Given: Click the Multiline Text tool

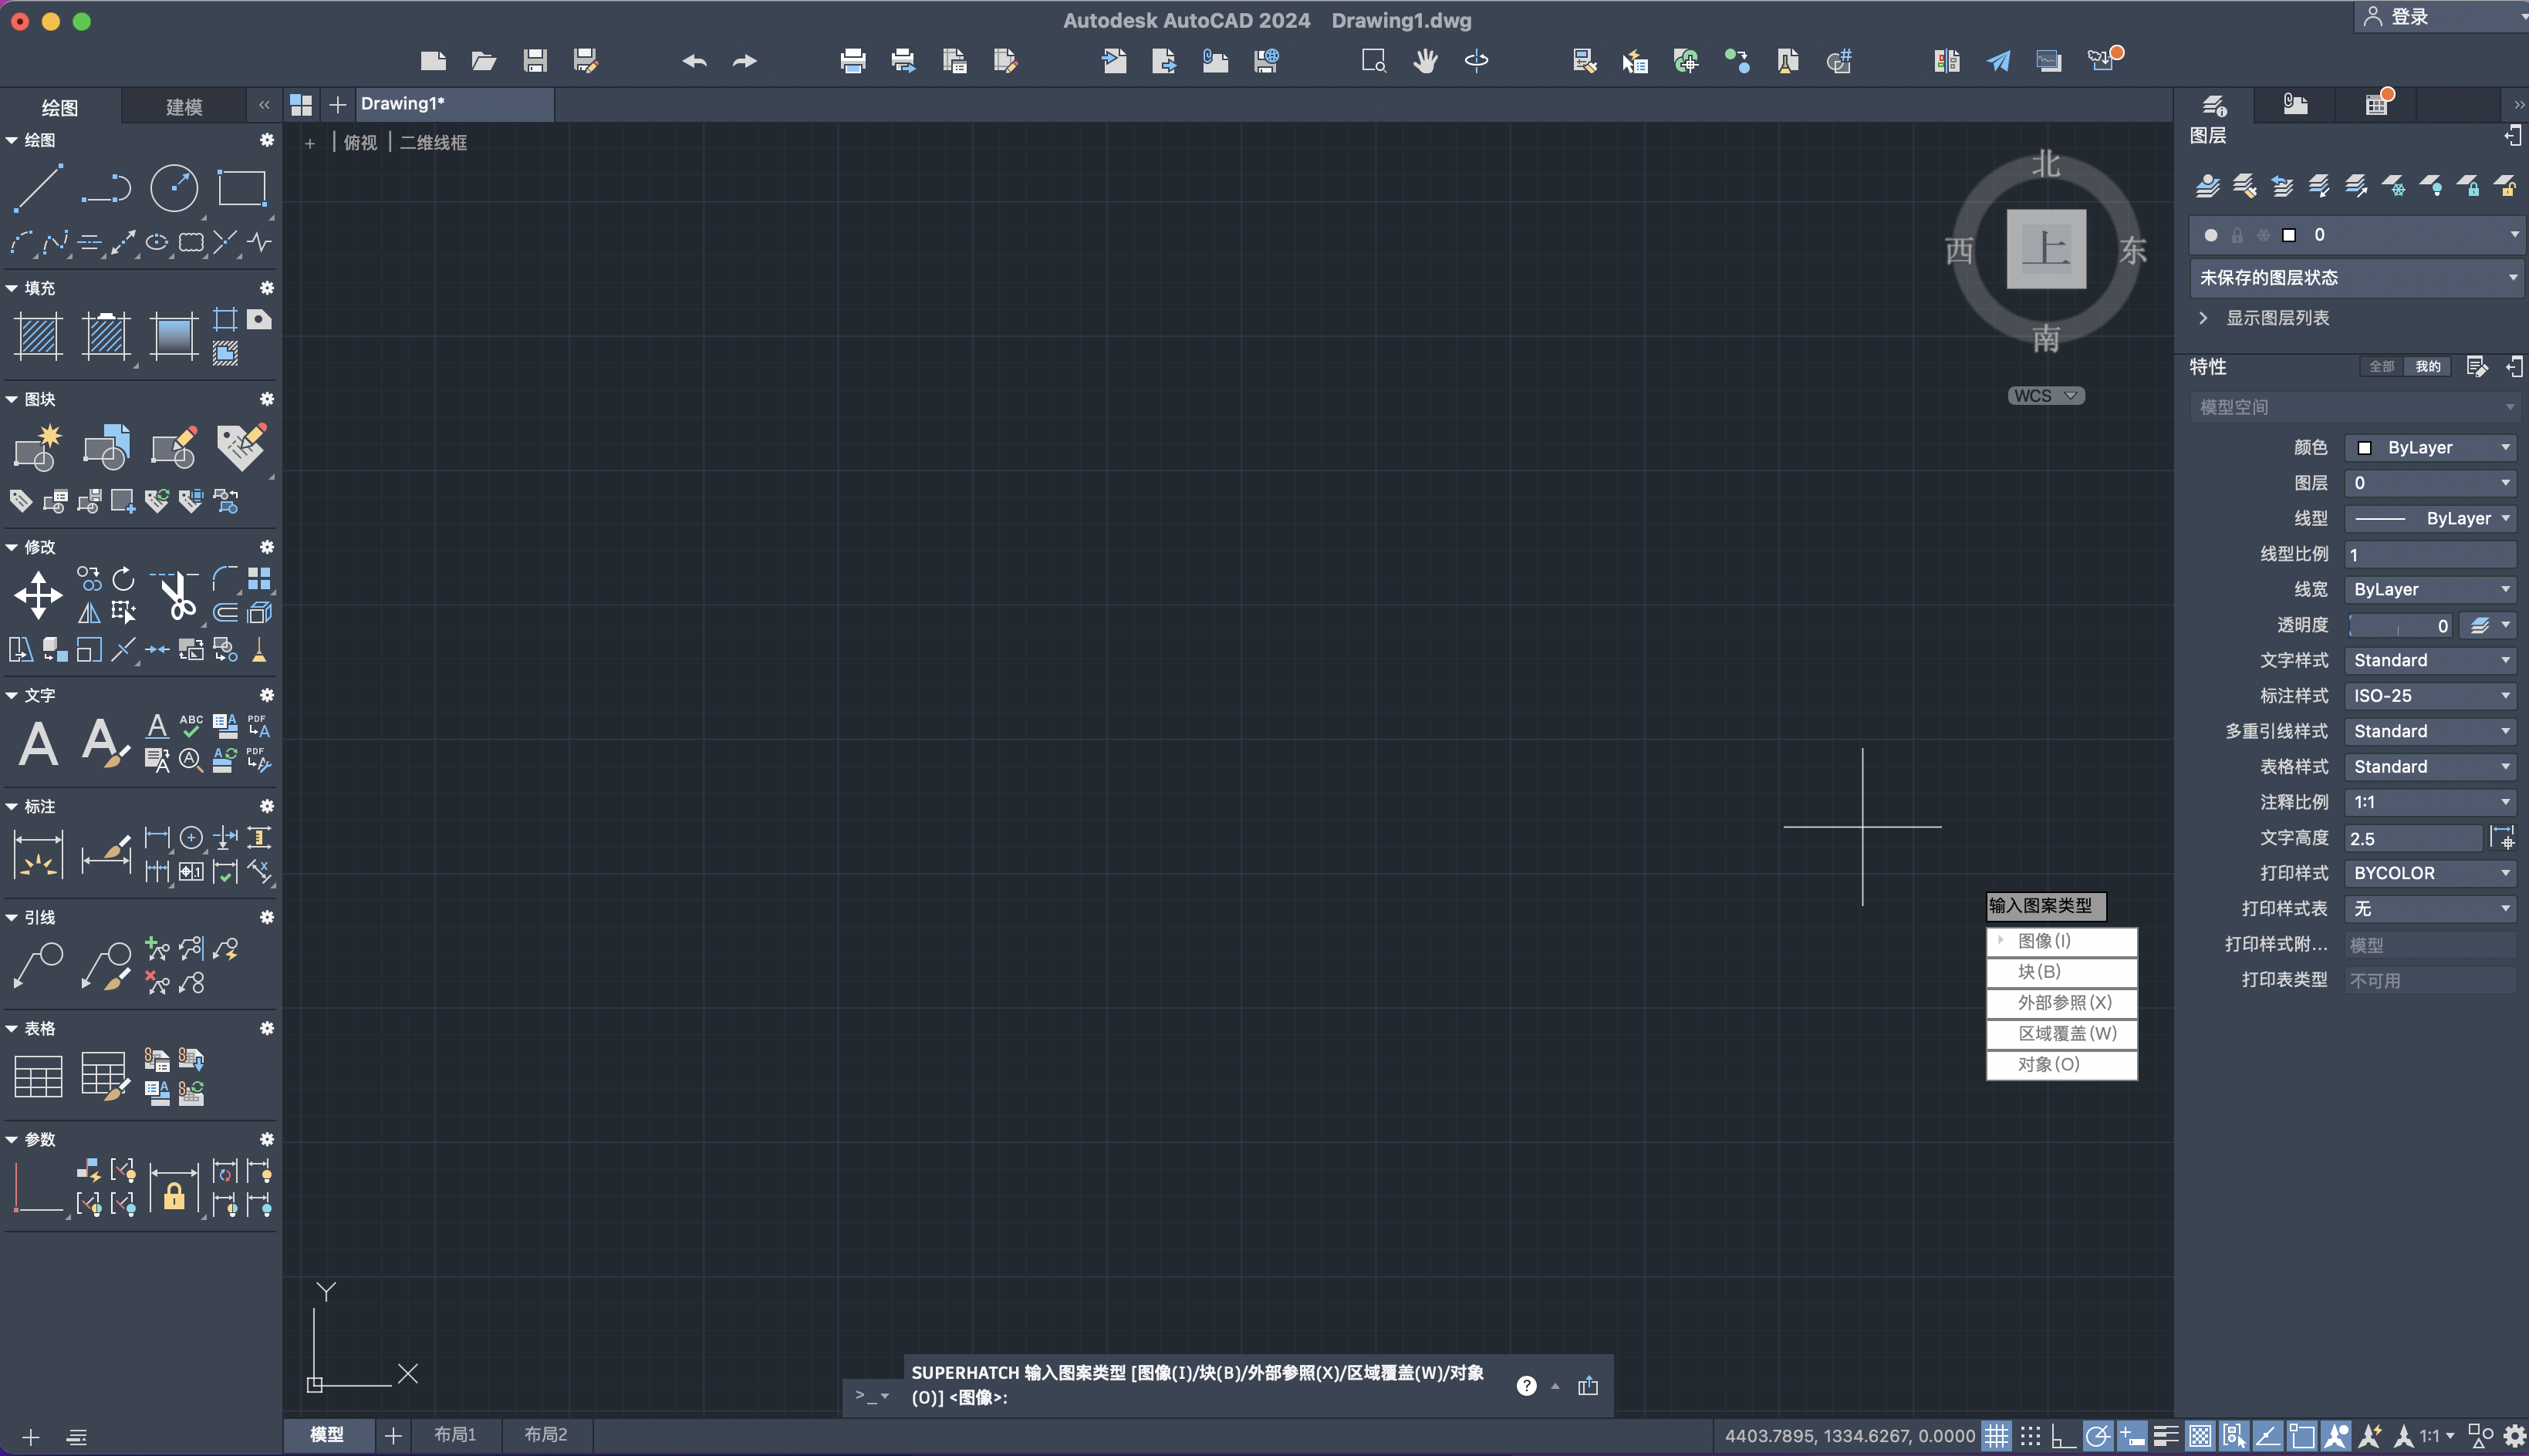Looking at the screenshot, I should click(x=38, y=744).
